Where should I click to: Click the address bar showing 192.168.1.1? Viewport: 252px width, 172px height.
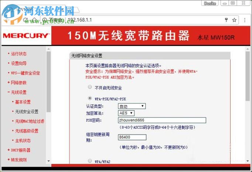(139, 20)
